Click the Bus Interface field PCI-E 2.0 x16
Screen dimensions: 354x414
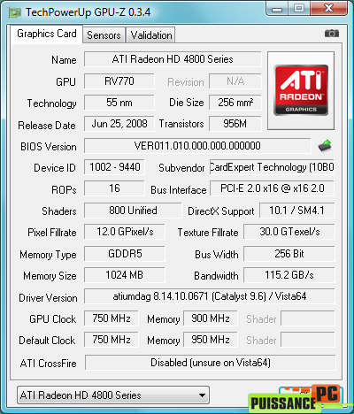click(x=272, y=188)
